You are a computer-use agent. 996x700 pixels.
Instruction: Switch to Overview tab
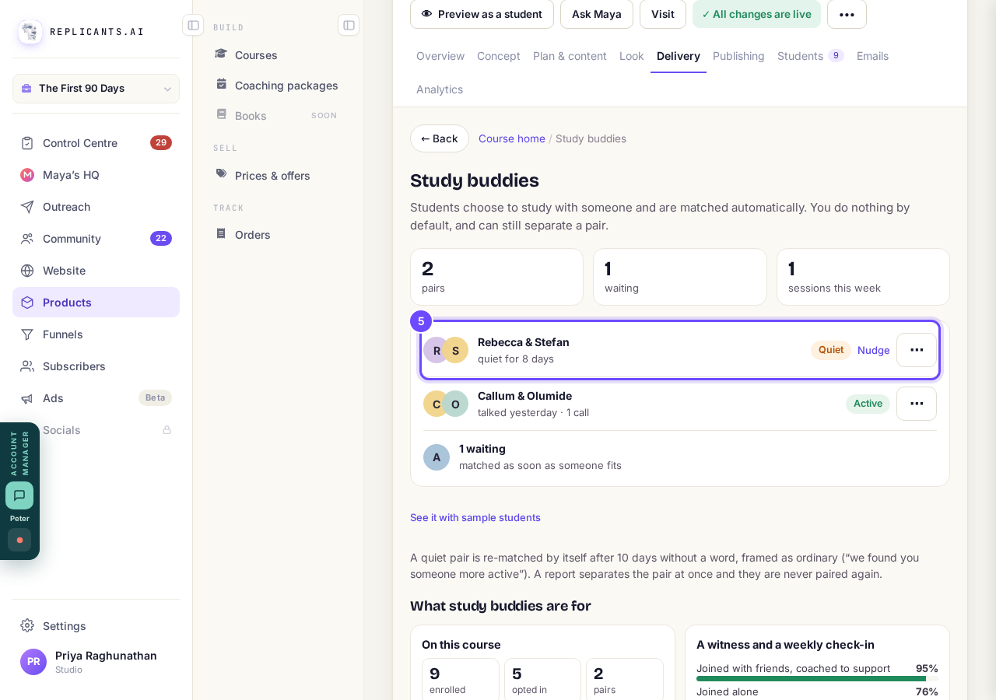pos(440,56)
